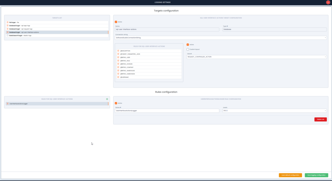Toggle the sql-request-logs target checkbox icon
The height and width of the screenshot is (181, 332).
(x=7, y=29)
